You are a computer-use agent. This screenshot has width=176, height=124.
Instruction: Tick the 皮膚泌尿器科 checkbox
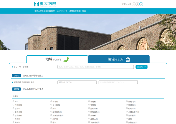[51, 115]
